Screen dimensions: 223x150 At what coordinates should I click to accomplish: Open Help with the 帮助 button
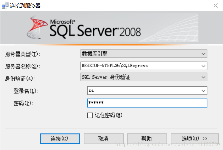point(147,139)
